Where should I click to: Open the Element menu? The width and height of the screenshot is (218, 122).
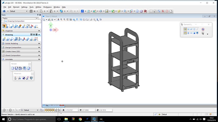tap(16, 7)
